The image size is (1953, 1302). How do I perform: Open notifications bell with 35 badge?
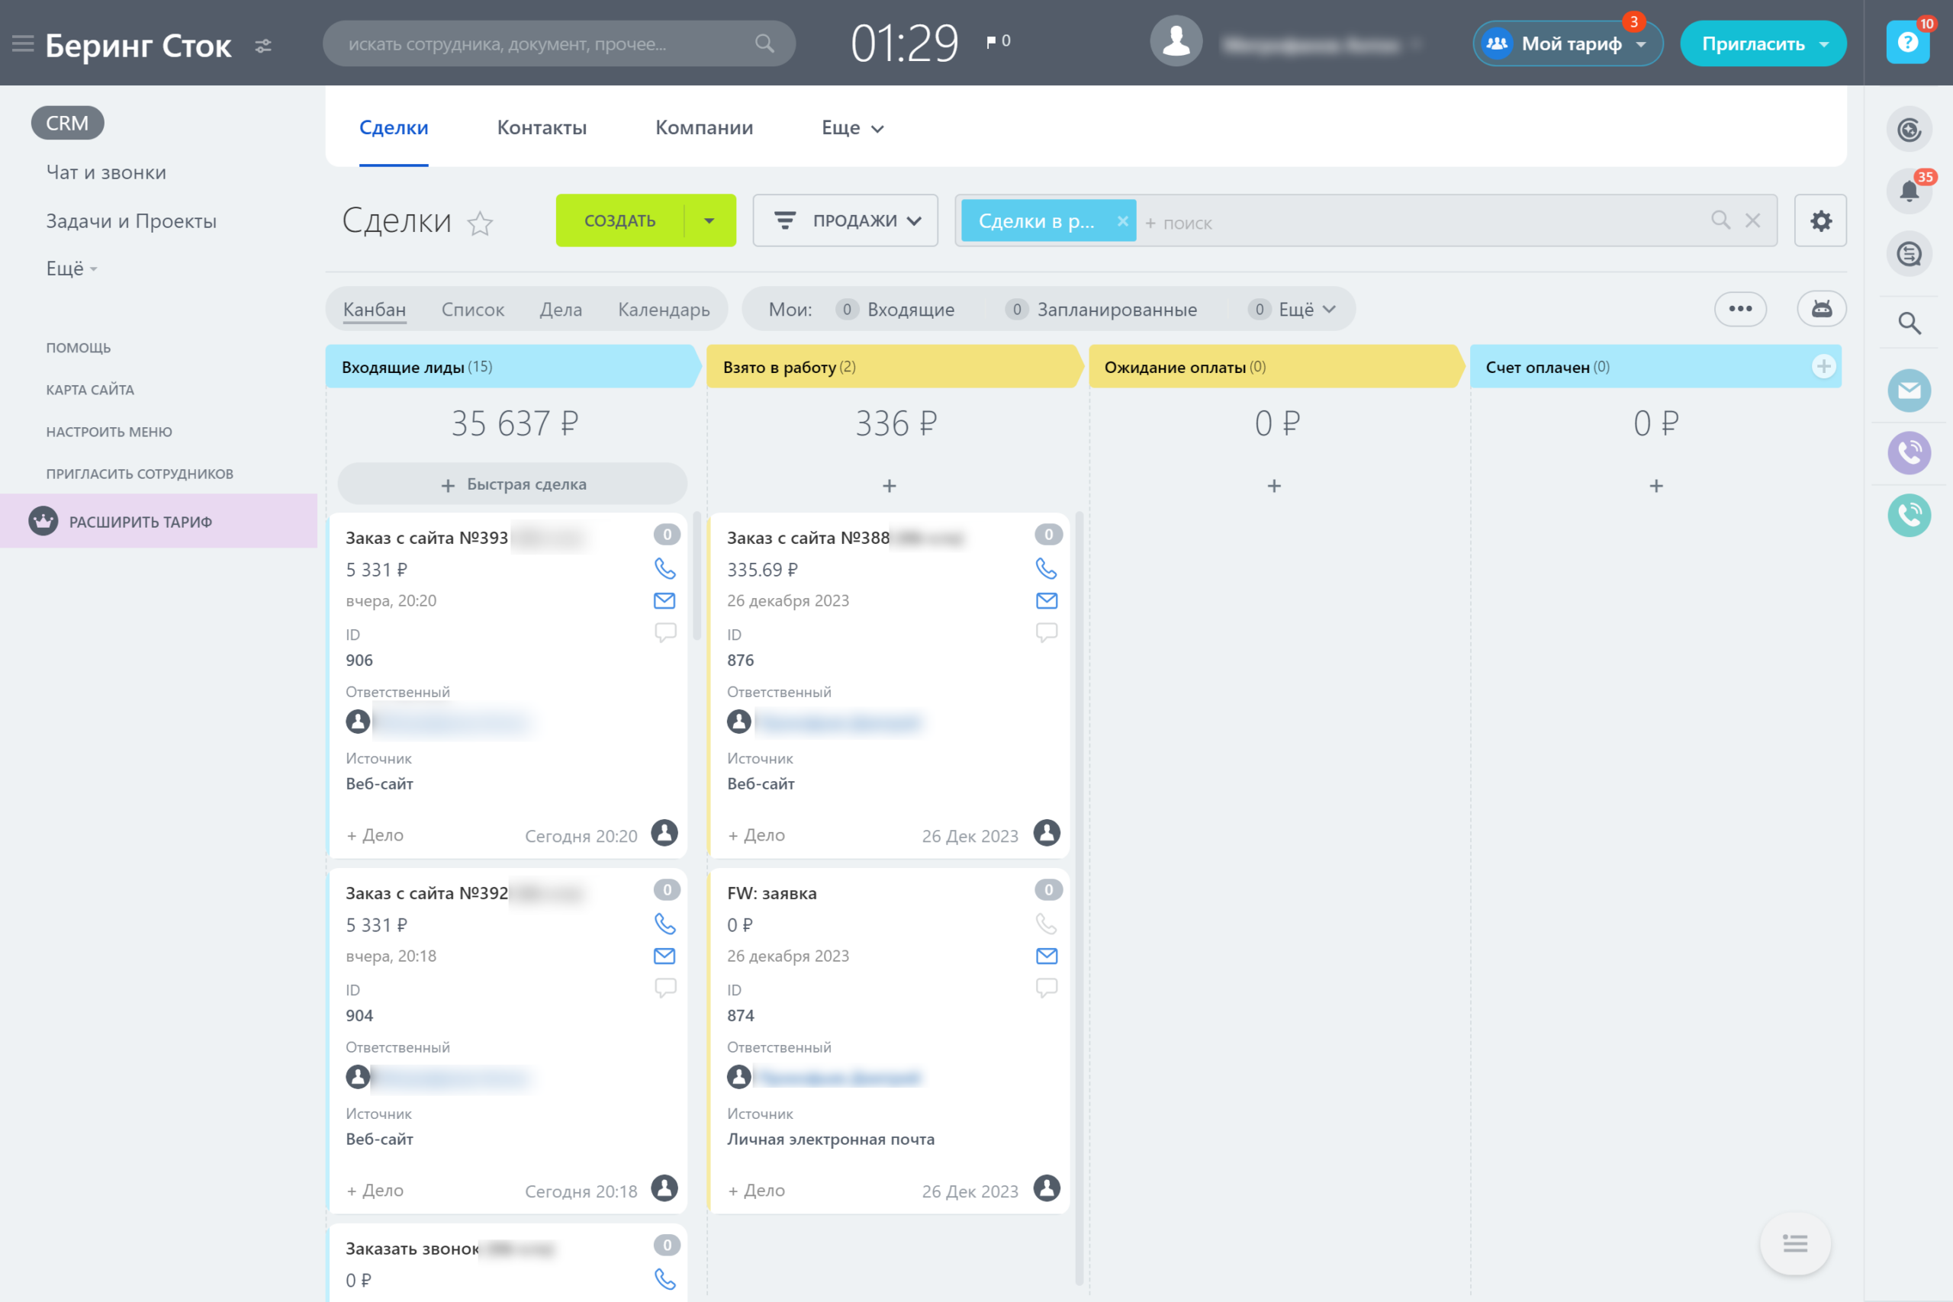pyautogui.click(x=1909, y=191)
